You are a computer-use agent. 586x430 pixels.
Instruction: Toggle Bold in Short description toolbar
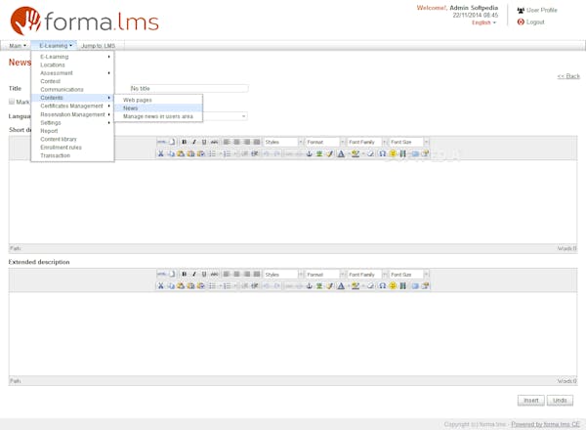point(184,142)
